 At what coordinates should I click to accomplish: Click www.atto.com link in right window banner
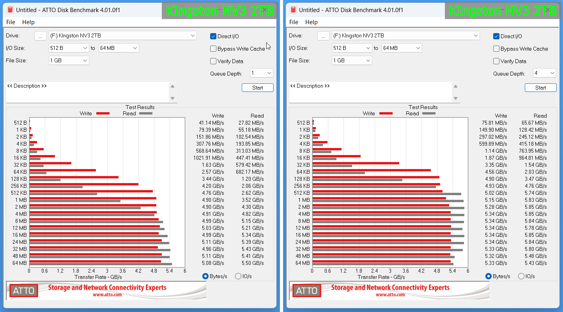coord(390,295)
